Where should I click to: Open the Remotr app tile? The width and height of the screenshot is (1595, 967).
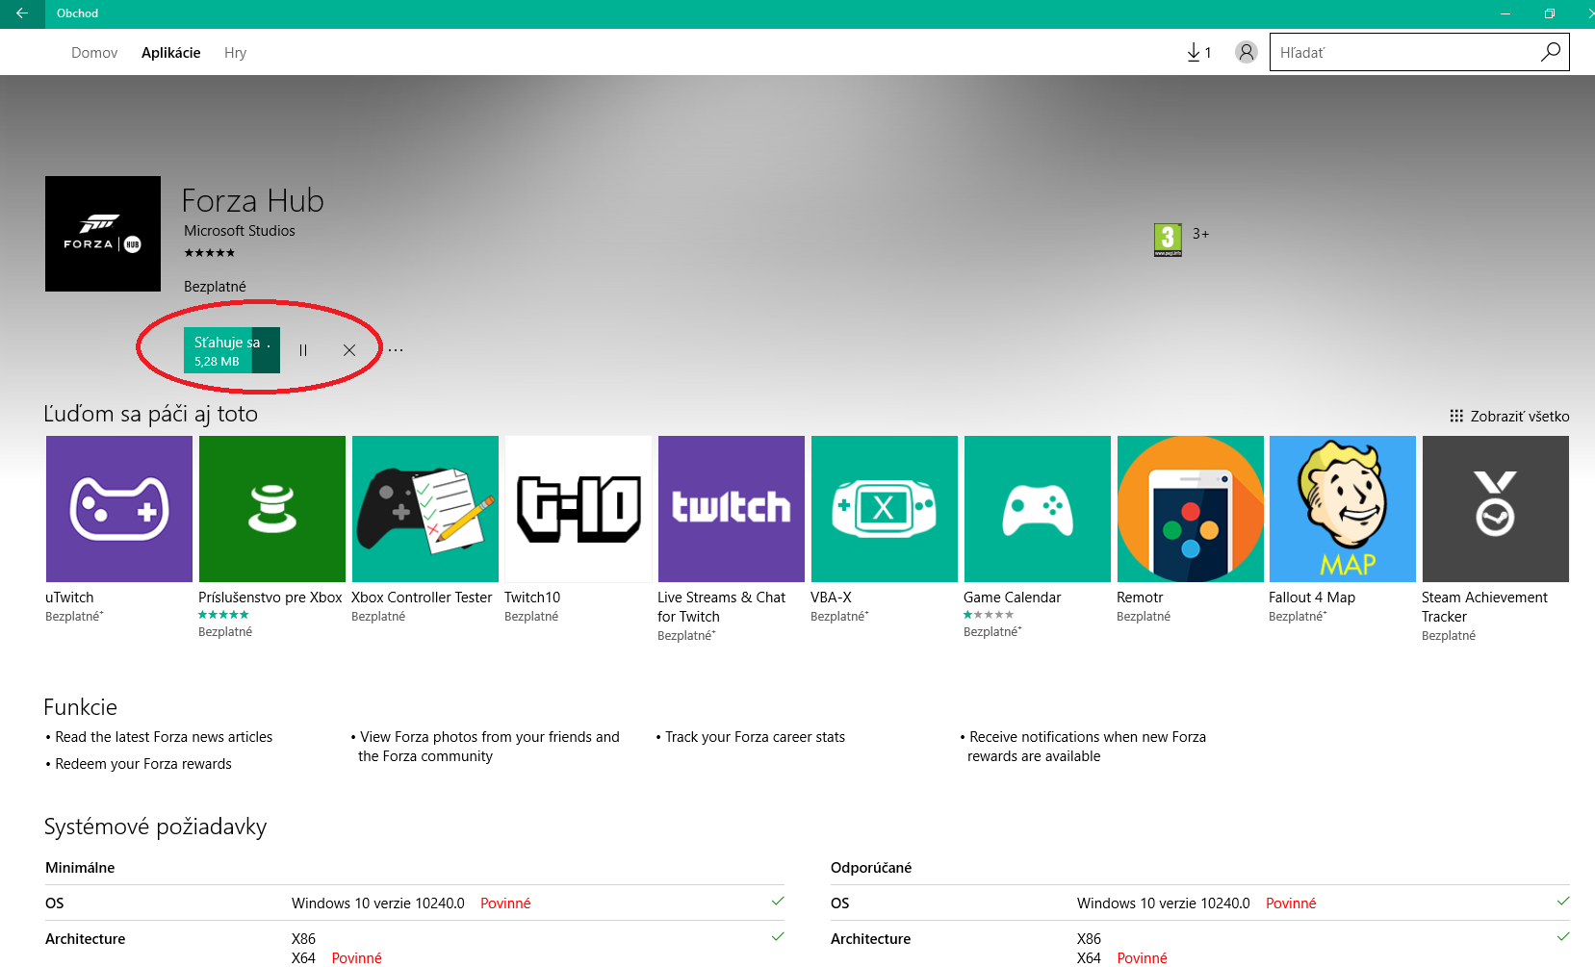pos(1191,509)
